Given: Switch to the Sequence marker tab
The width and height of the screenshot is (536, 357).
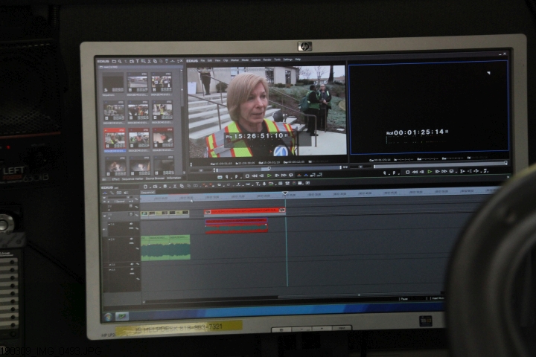Looking at the screenshot, I should click(x=133, y=178).
